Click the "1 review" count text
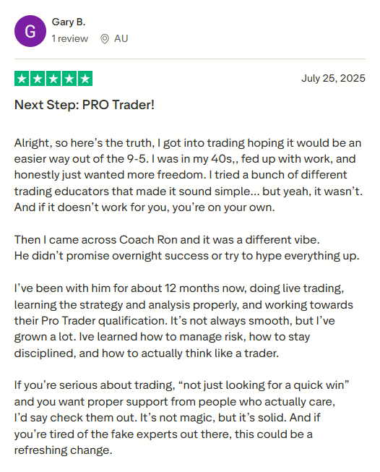 point(70,38)
